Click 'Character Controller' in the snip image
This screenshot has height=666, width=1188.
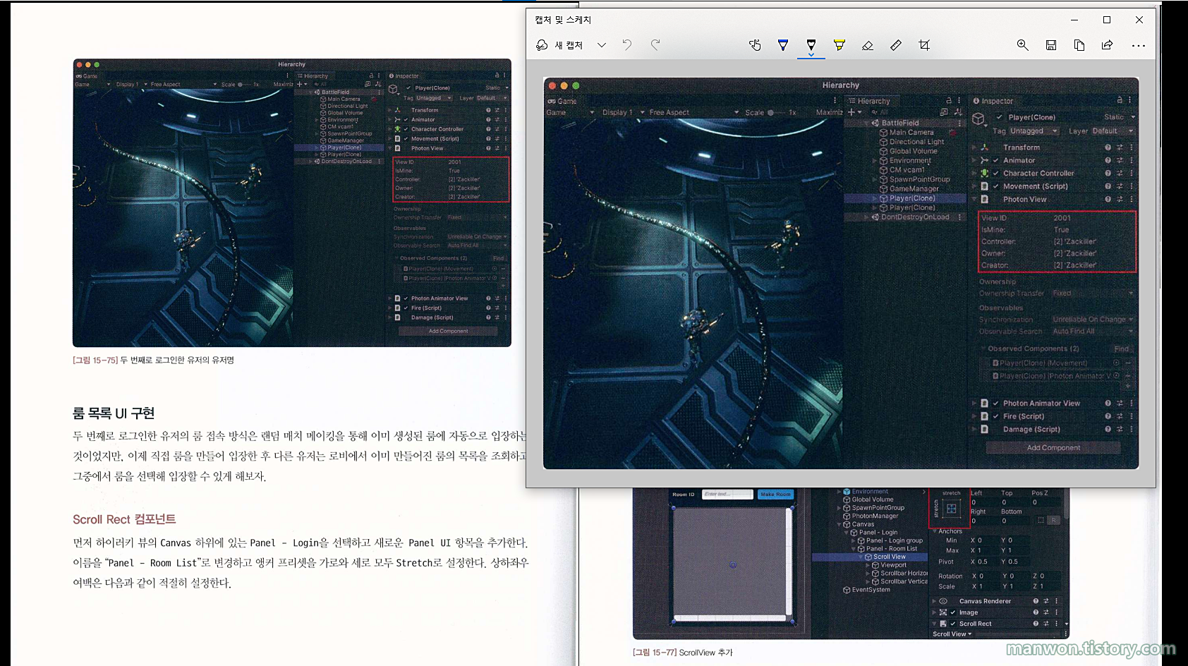tap(1038, 173)
